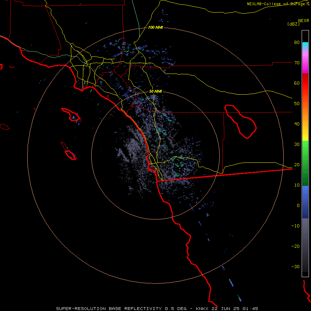This screenshot has height=311, width=311.
Task: Click the 0 value on dBZ scale
Action: (x=298, y=206)
